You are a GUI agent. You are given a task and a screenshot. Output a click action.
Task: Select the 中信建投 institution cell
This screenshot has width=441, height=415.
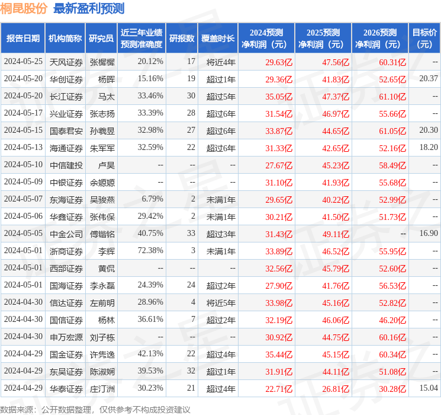tap(66, 165)
